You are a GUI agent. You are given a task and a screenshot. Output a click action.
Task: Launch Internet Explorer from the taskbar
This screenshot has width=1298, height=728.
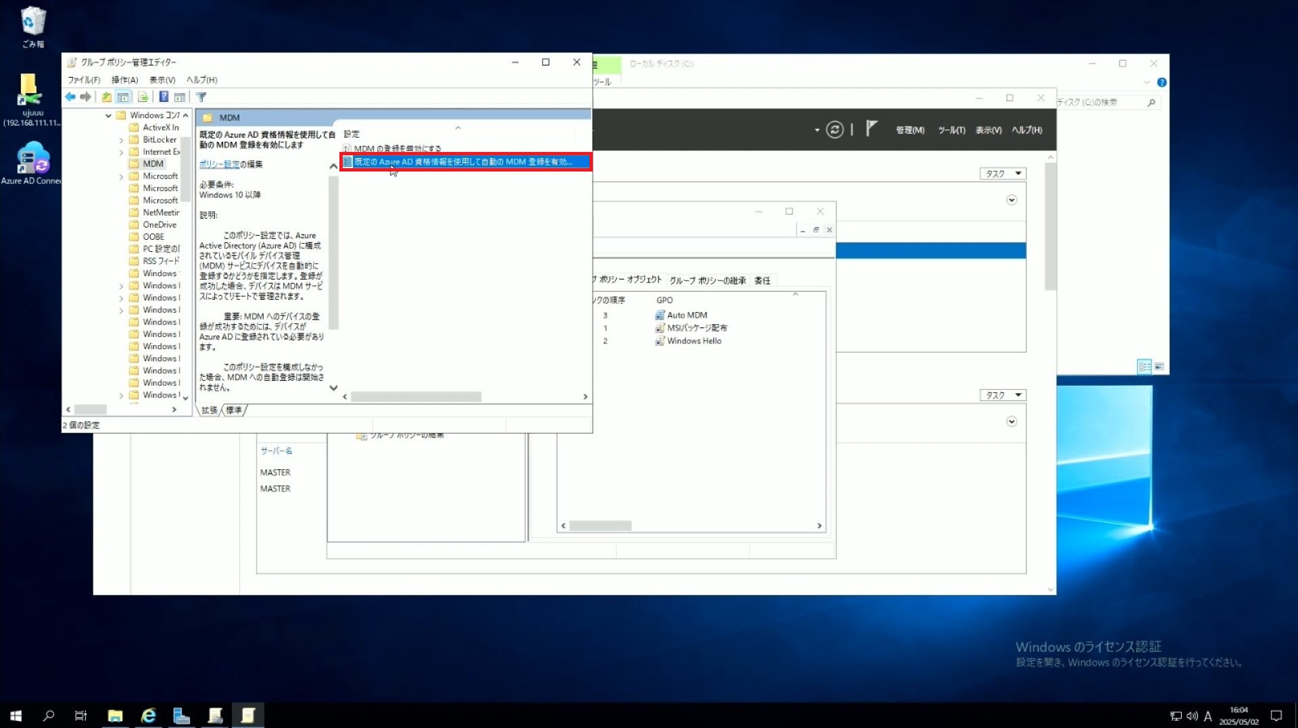click(149, 715)
